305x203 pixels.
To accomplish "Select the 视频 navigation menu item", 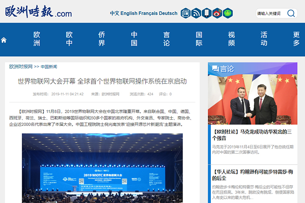I will click(x=231, y=39).
